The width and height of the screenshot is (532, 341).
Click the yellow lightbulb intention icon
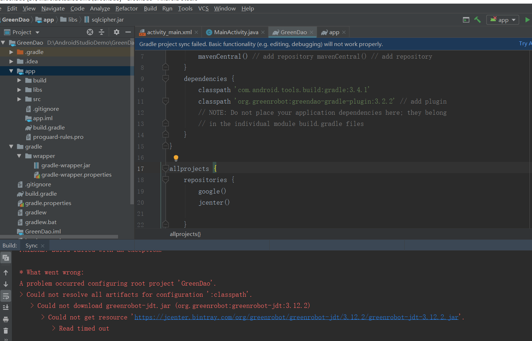176,158
